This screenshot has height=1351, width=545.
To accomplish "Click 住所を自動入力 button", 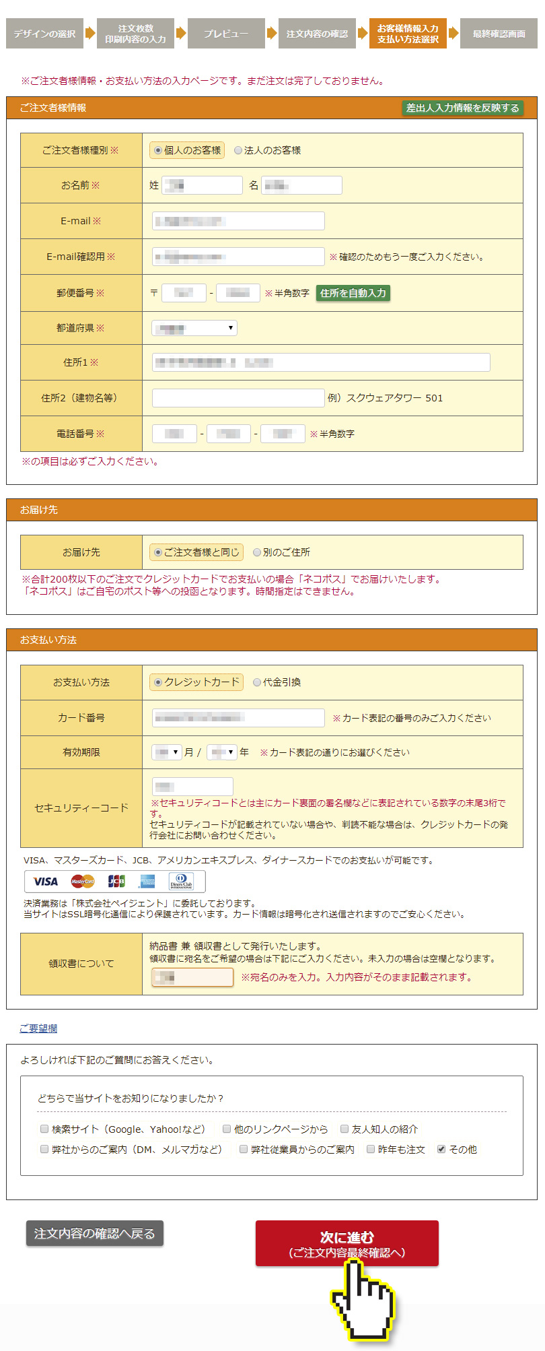I will pos(353,293).
